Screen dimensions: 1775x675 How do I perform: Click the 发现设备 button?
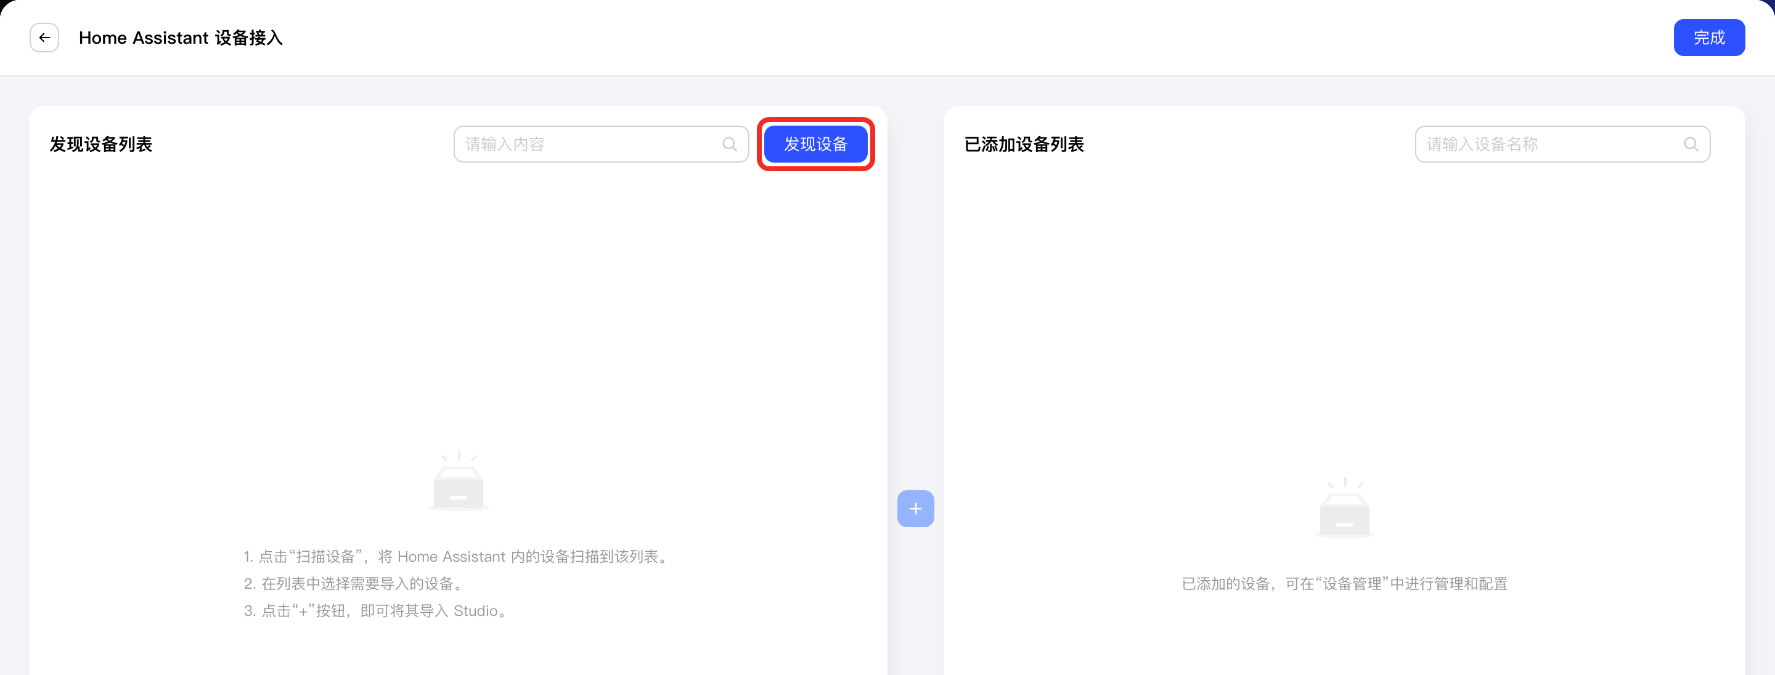click(x=816, y=144)
